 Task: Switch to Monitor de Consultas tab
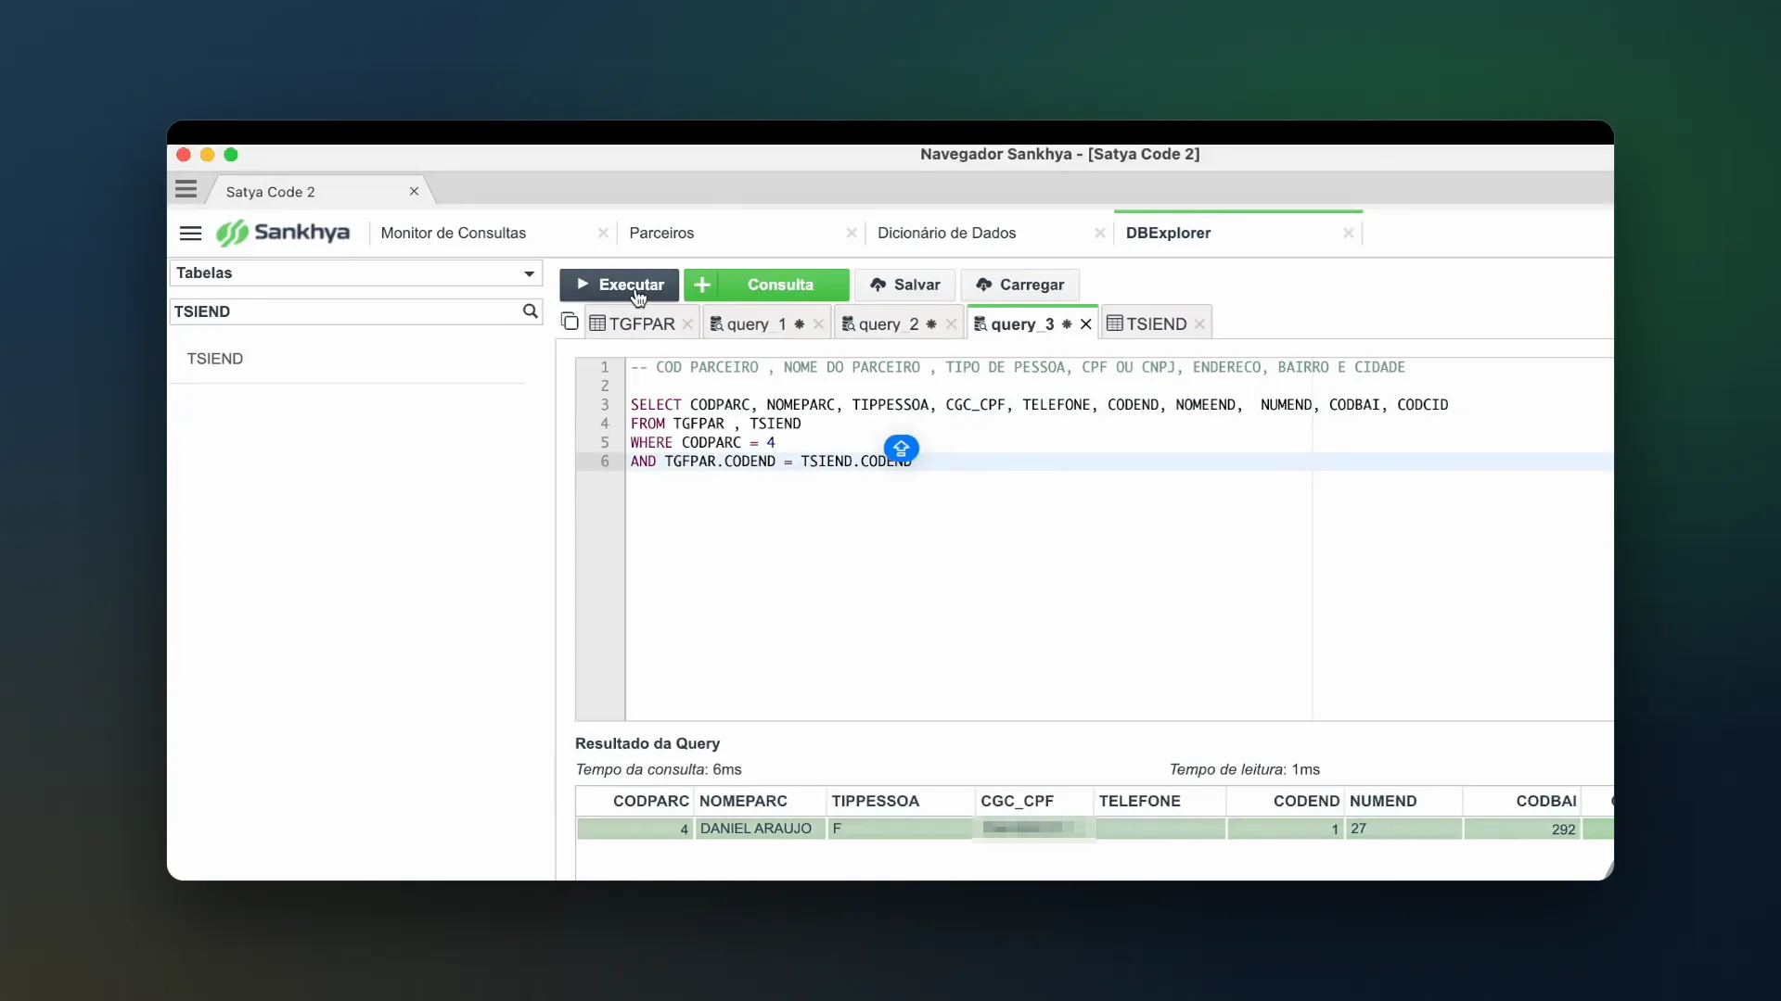coord(453,233)
